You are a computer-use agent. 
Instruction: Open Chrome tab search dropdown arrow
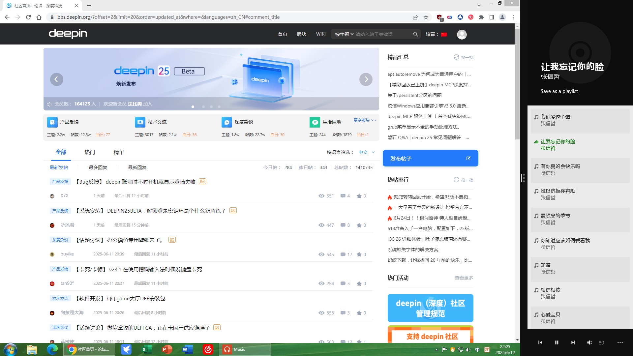(x=479, y=6)
